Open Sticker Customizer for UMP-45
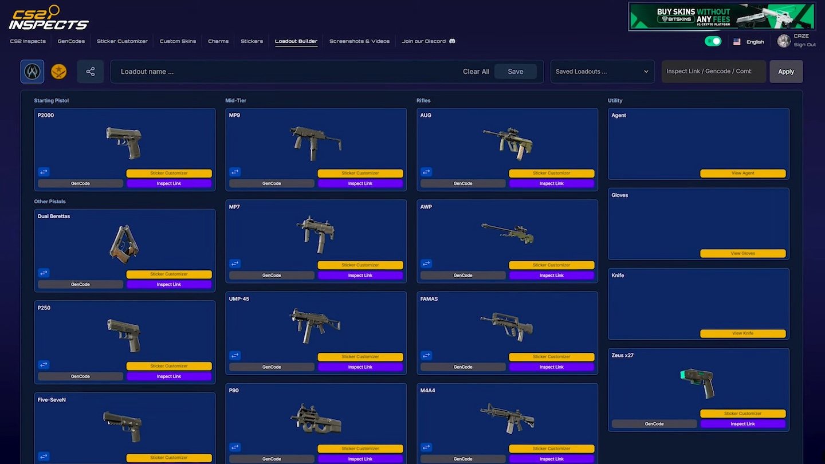 click(360, 357)
